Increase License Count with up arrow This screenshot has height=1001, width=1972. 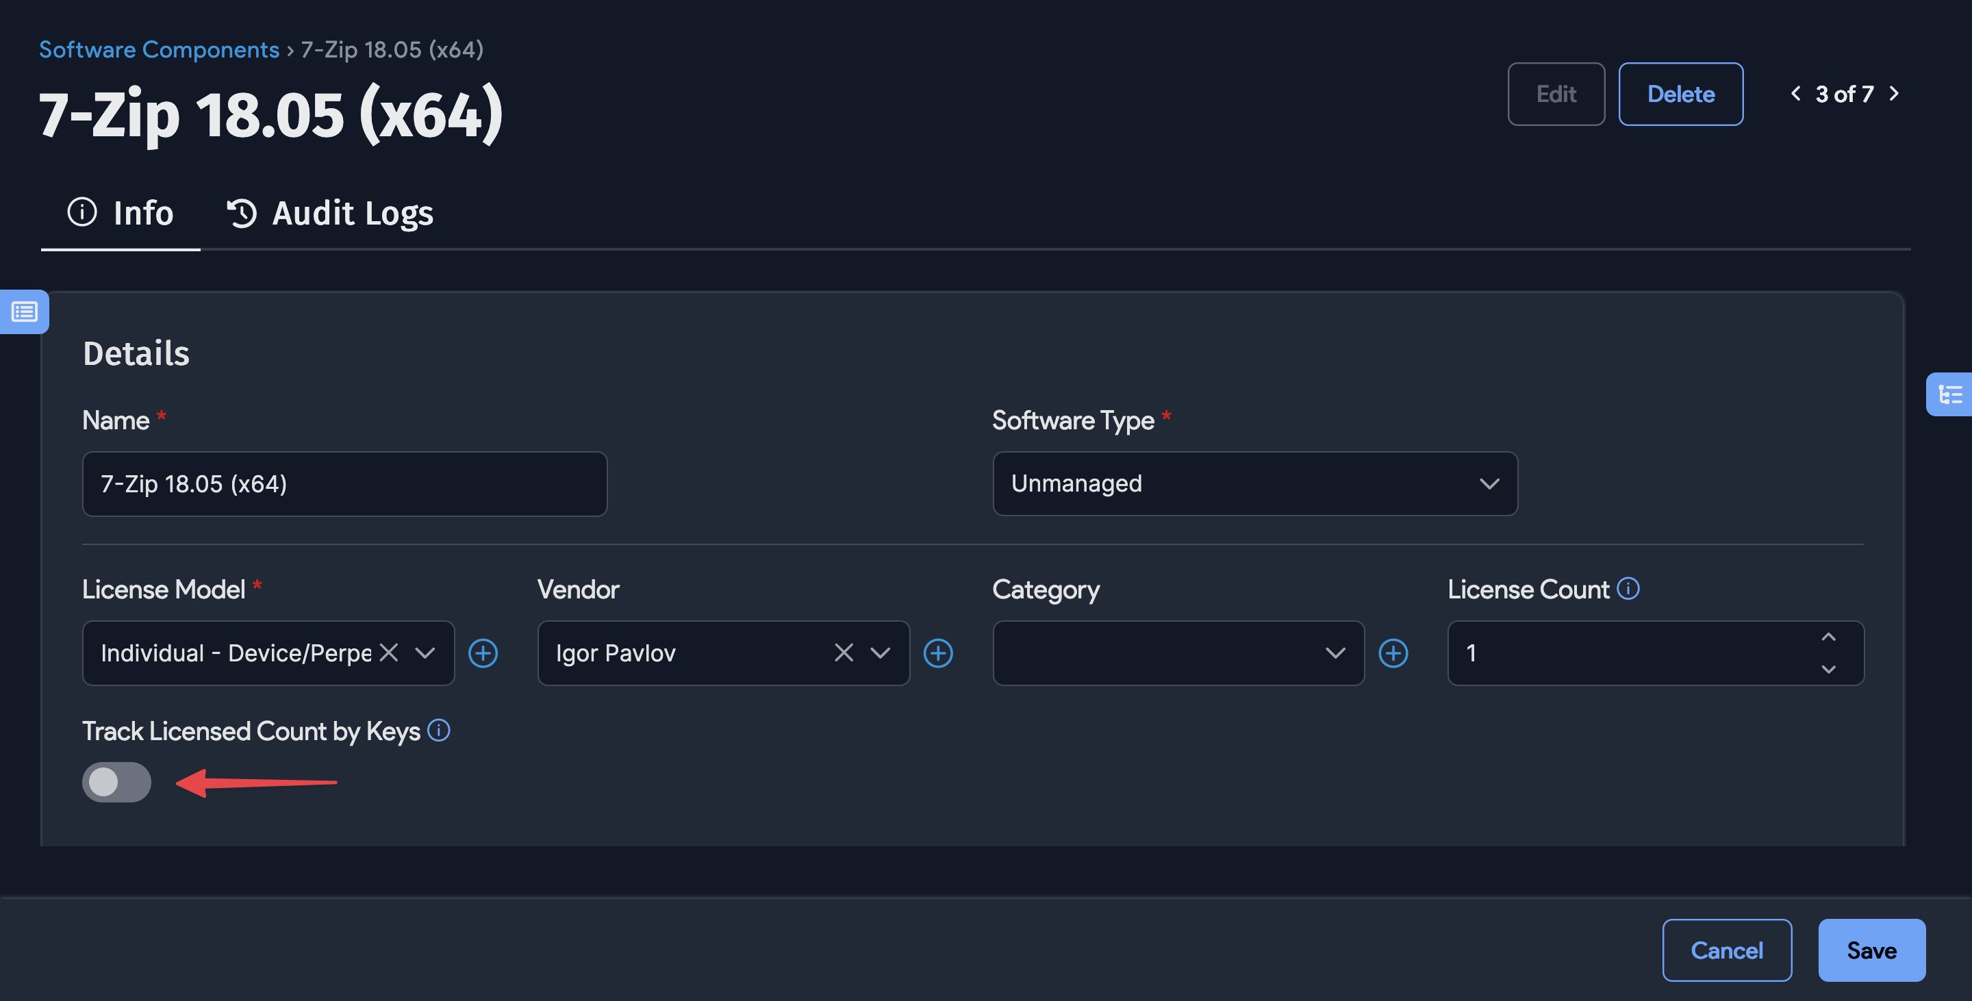1829,637
